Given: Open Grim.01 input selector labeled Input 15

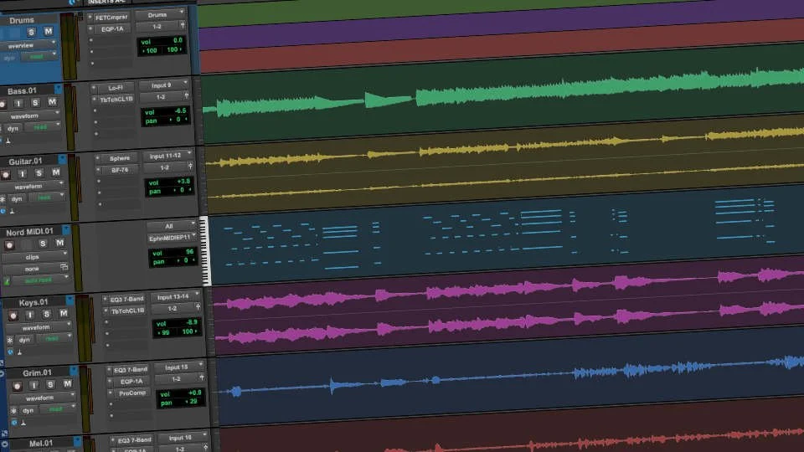Looking at the screenshot, I should (179, 367).
